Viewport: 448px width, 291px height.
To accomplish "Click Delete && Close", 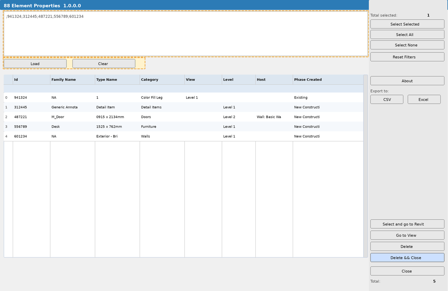I will click(407, 257).
